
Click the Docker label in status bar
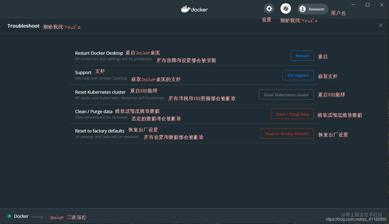(21, 216)
